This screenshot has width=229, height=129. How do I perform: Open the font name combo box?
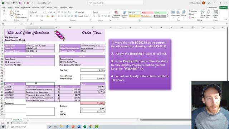coord(36,12)
